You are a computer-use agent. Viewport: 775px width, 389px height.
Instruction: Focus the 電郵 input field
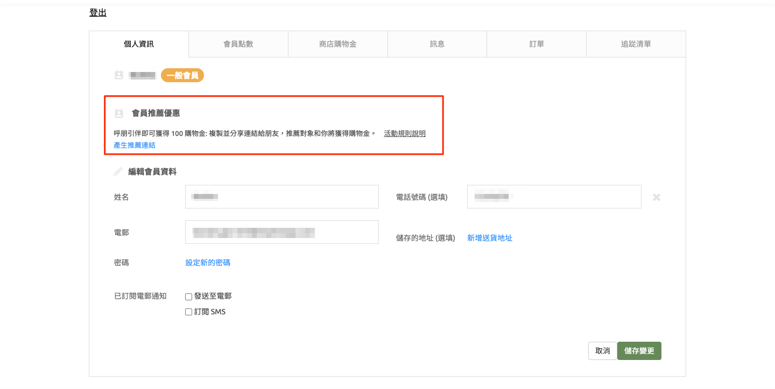pos(281,232)
